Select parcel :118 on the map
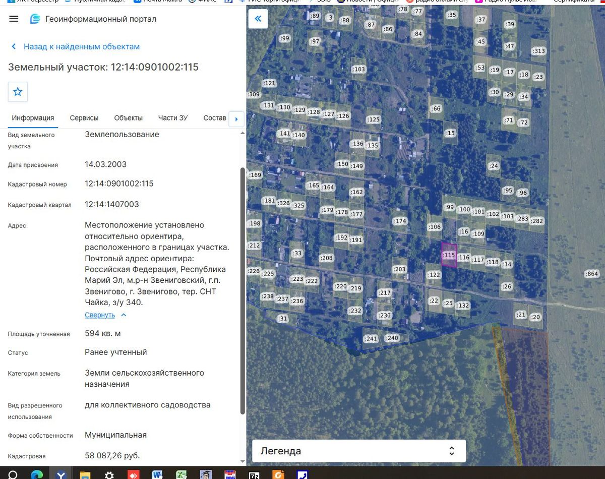The image size is (605, 479). 493,262
